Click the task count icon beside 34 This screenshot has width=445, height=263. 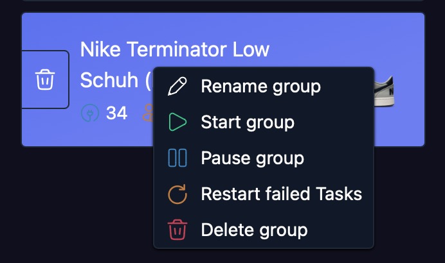(x=90, y=114)
